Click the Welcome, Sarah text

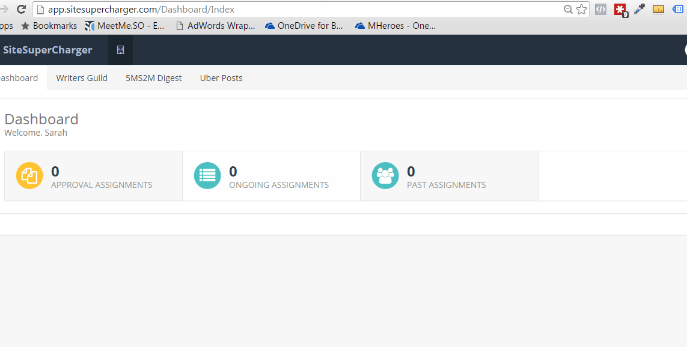(x=36, y=133)
